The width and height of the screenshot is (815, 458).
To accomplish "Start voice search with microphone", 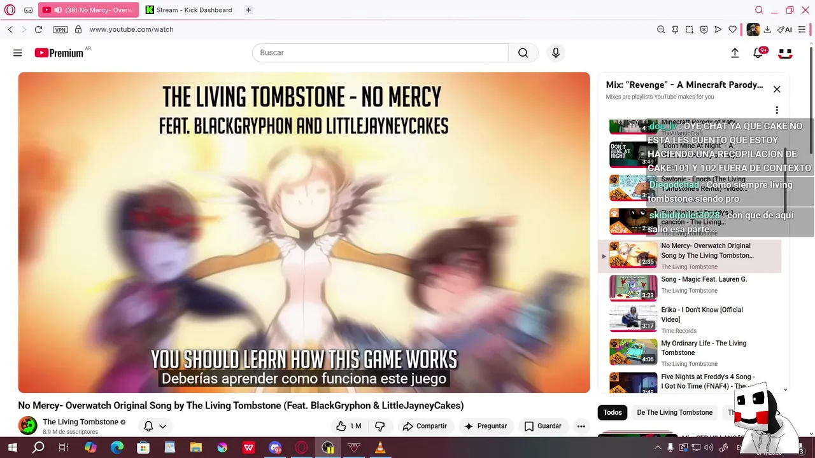I will (x=556, y=53).
